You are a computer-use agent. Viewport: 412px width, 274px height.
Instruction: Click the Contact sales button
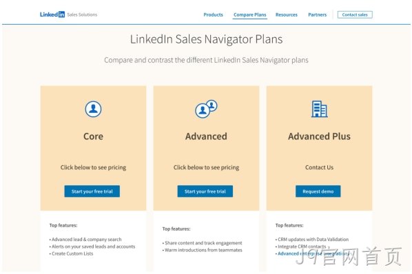[x=355, y=14]
